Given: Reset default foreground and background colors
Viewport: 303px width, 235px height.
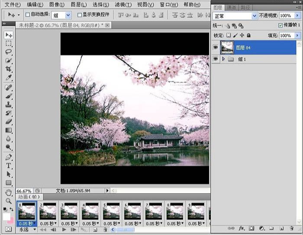Looking at the screenshot, I should point(5,209).
